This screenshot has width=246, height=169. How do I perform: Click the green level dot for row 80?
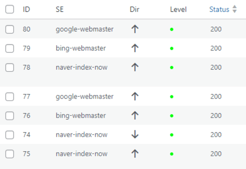pos(171,29)
